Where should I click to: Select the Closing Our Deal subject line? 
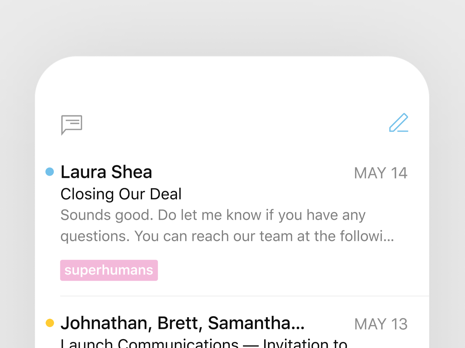coord(121,194)
